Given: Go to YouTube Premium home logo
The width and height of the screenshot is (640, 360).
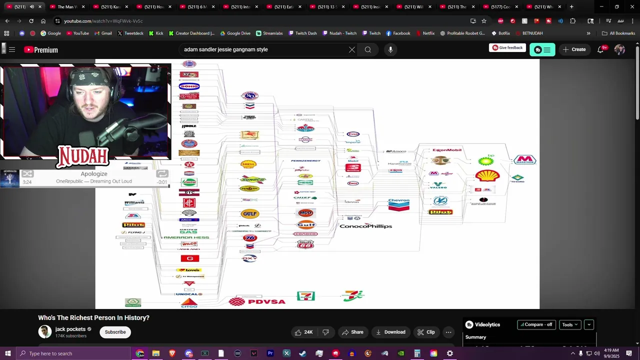Looking at the screenshot, I should 41,49.
